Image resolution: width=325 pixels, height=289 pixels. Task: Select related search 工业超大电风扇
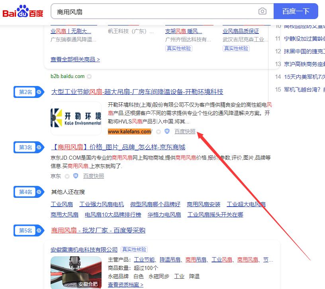(x=246, y=204)
